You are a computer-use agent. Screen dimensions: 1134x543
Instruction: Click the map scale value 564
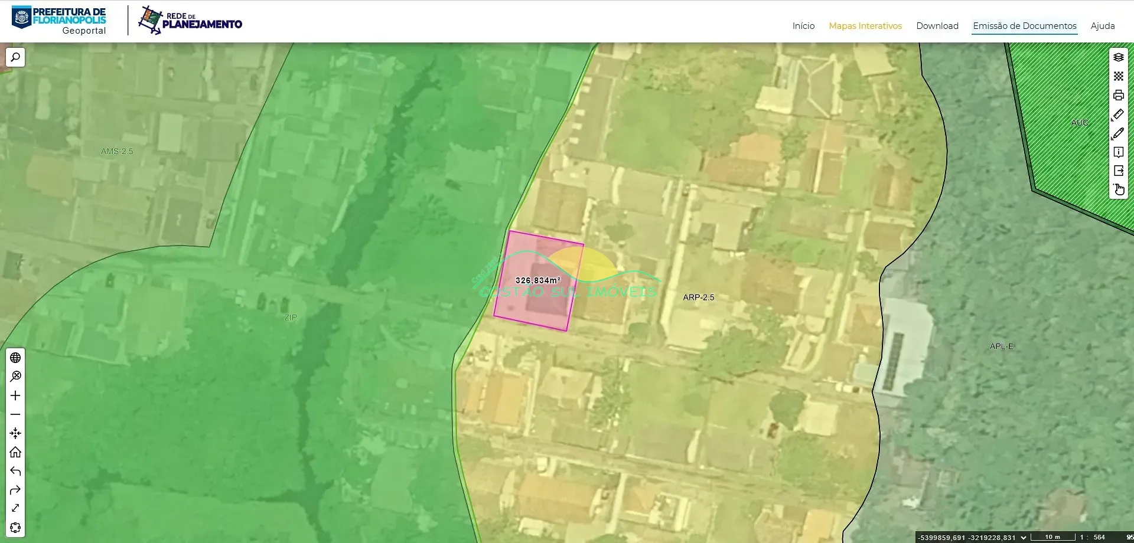[1099, 537]
